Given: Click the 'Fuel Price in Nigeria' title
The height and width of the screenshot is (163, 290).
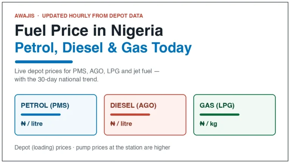Looking at the screenshot, I should (x=89, y=30).
